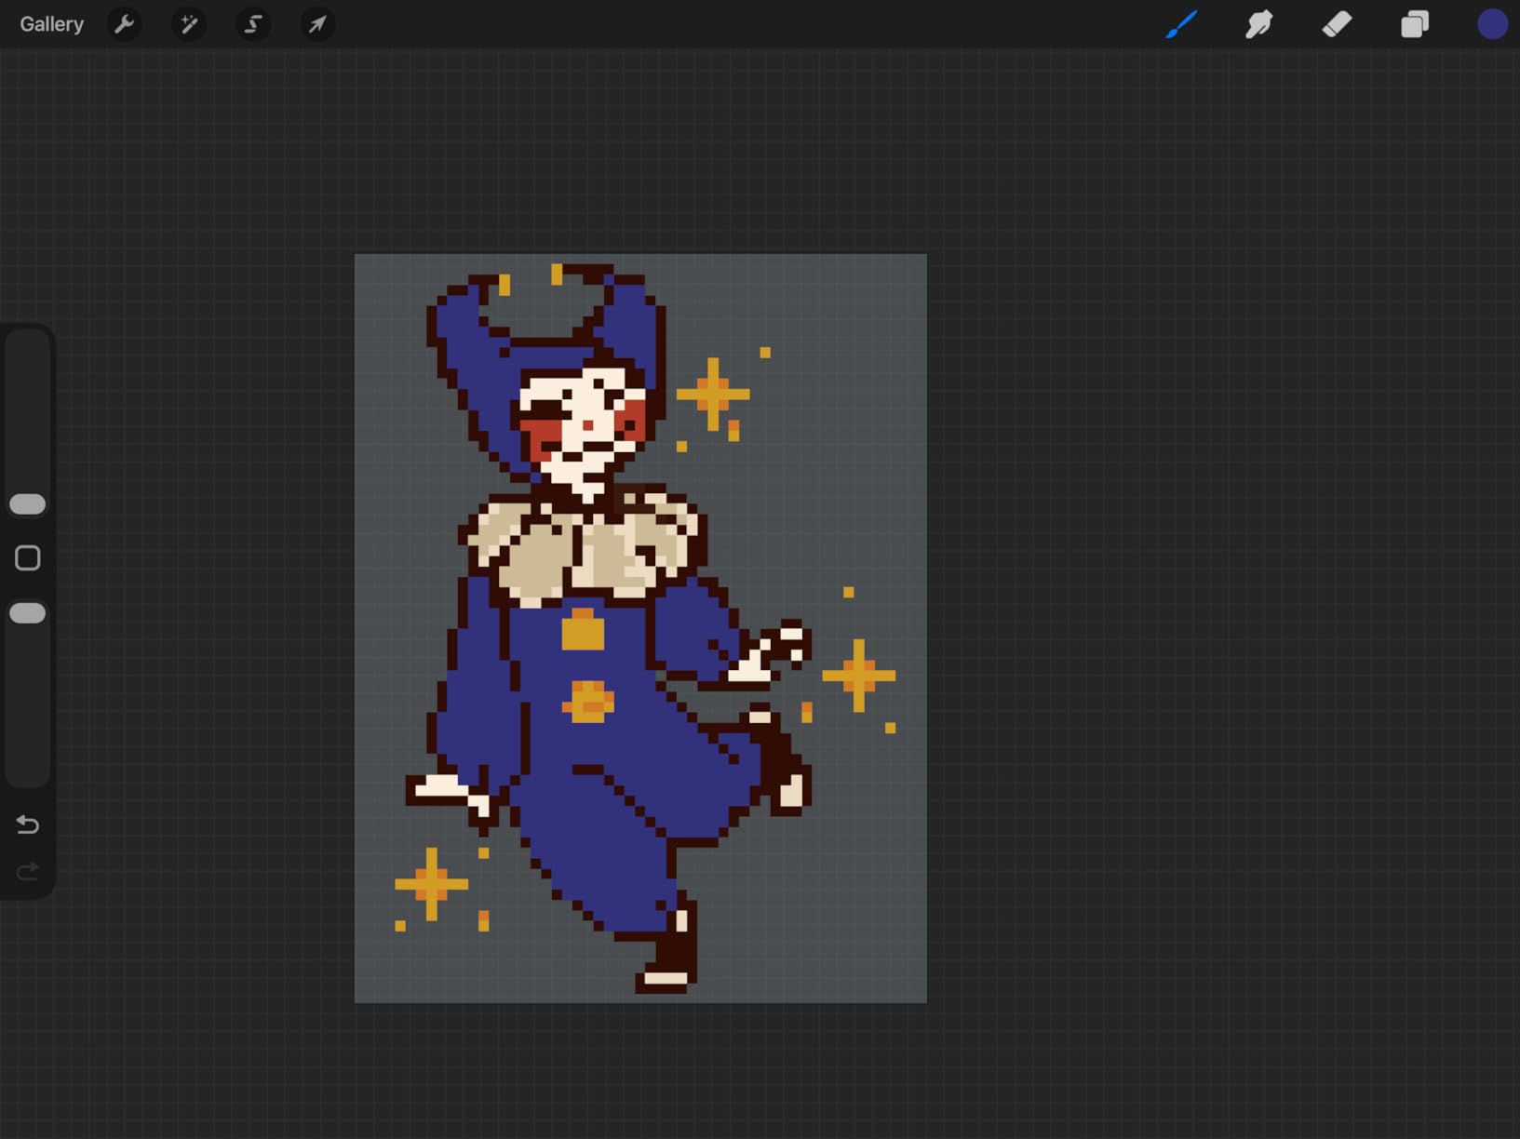1520x1139 pixels.
Task: Click the brush size slider handle
Action: 27,504
